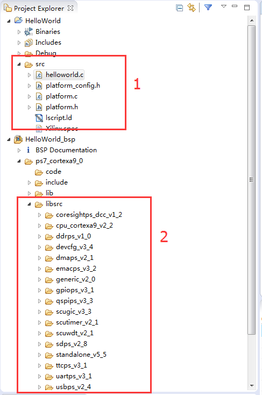The height and width of the screenshot is (395, 262).
Task: Select the HelloWorld_bsp project icon
Action: coord(18,139)
